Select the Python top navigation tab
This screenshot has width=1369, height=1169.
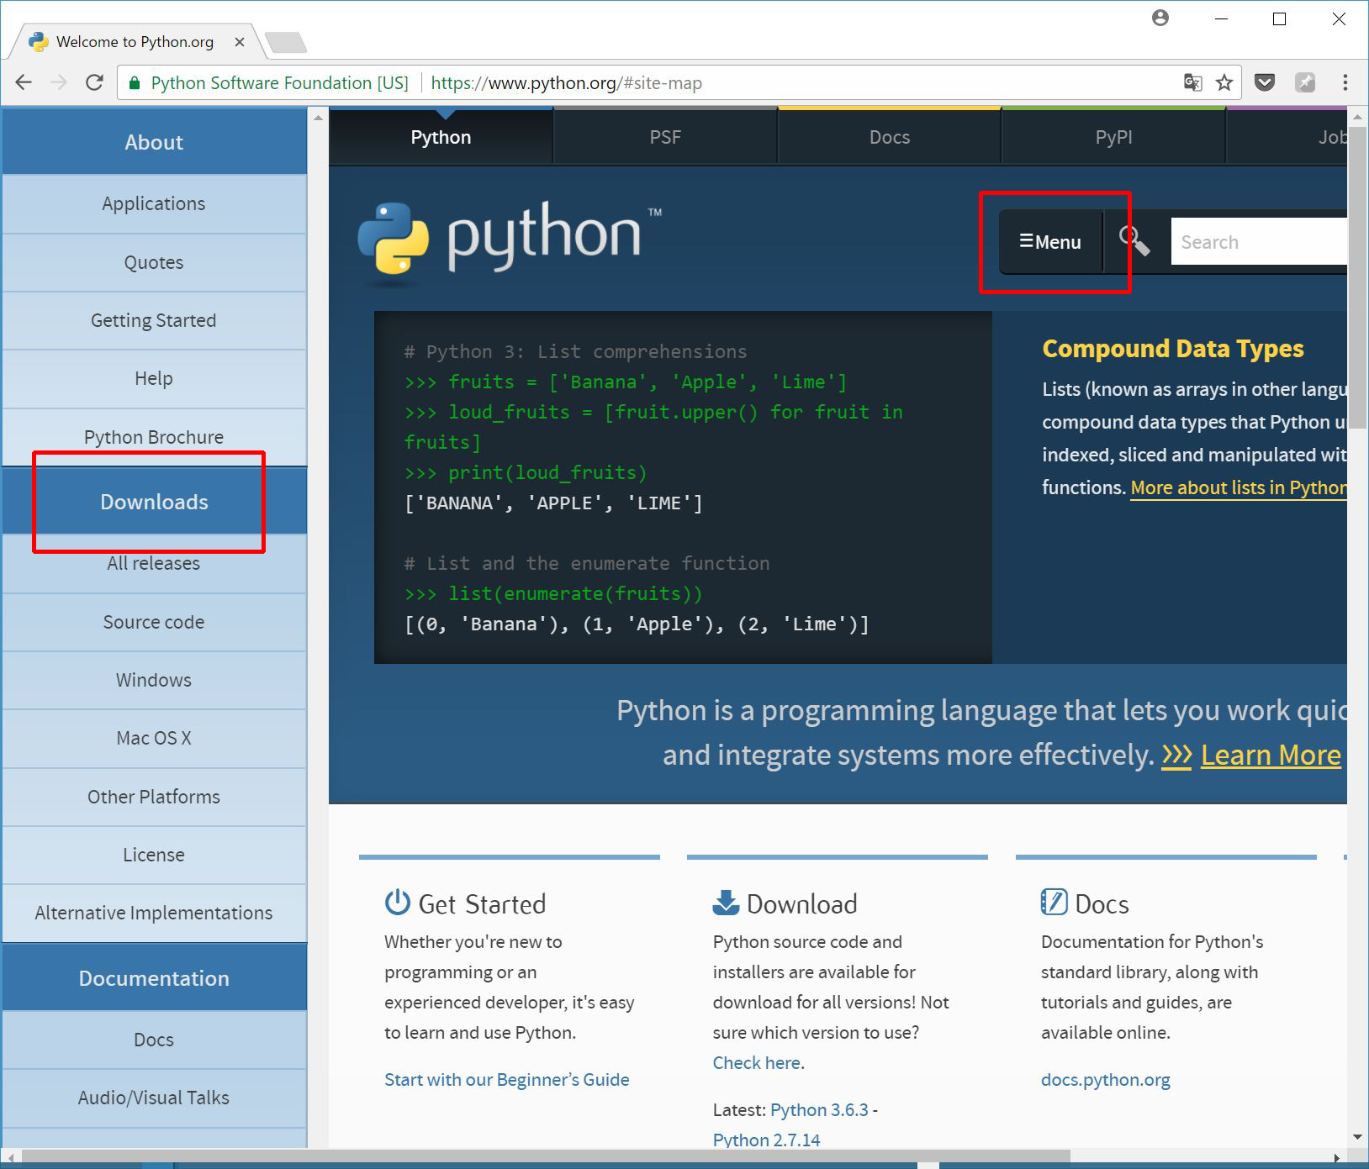coord(441,137)
